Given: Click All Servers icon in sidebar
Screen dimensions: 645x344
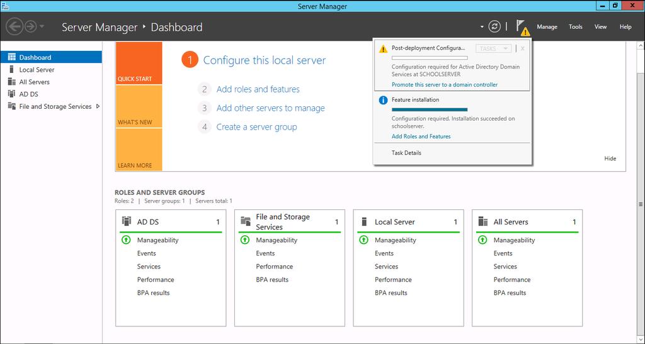Looking at the screenshot, I should pyautogui.click(x=11, y=82).
